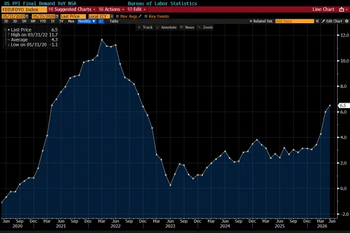Open the export/share icon beside Line Chart
The image size is (350, 233).
click(341, 9)
